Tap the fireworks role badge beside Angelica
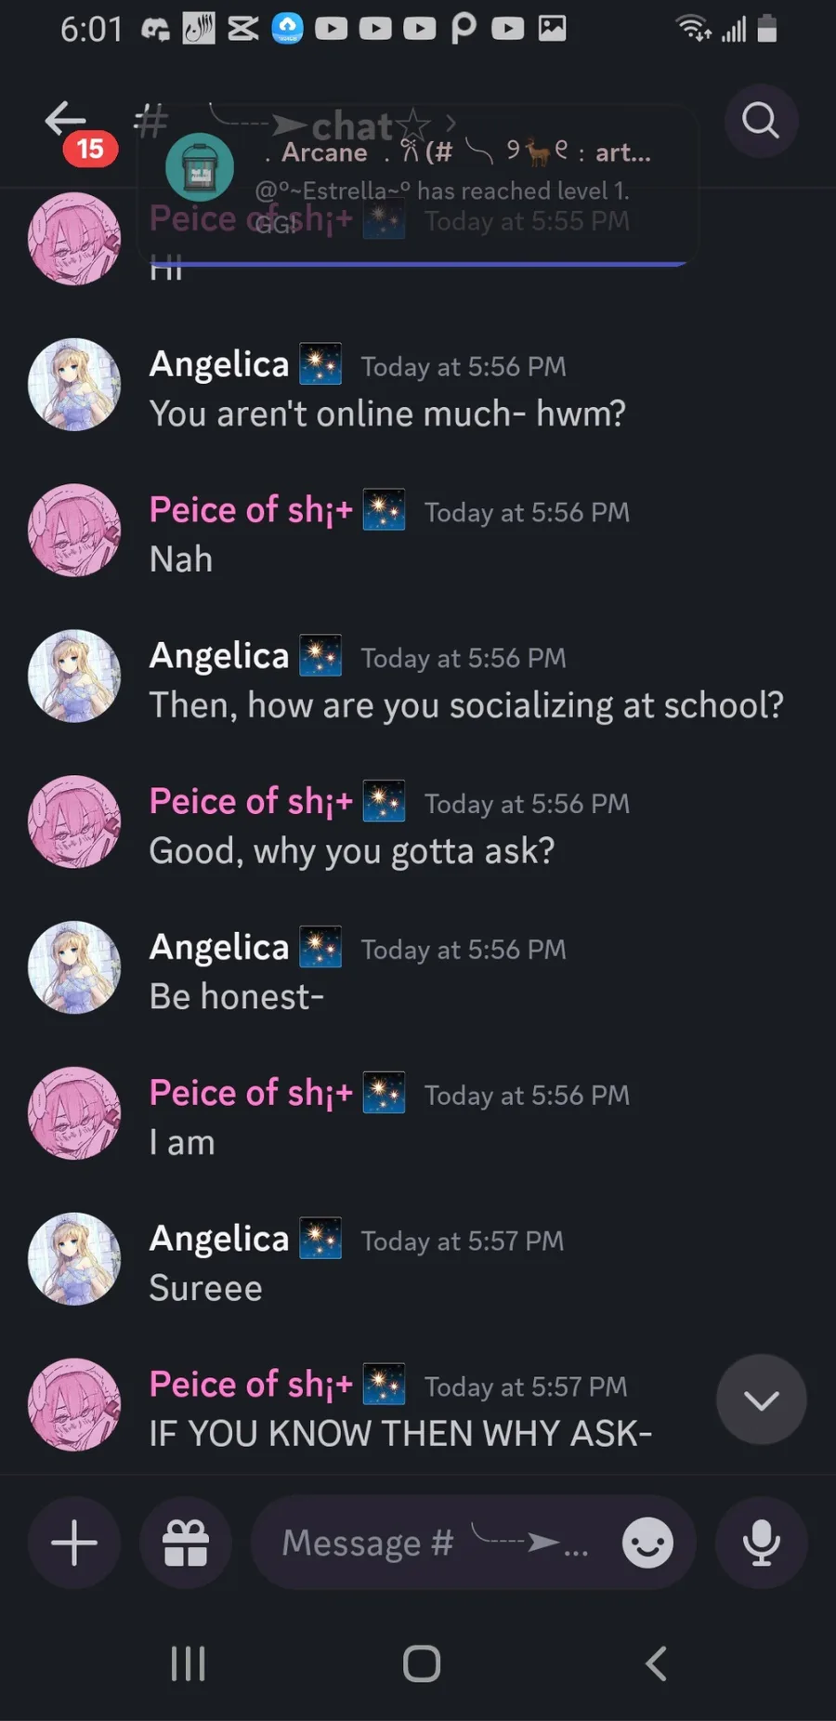This screenshot has width=836, height=1721. pos(320,364)
